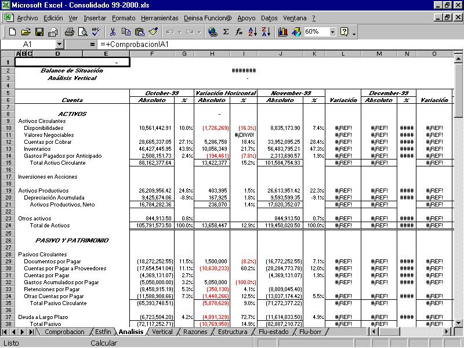Click the horizontal scrollbar right arrow
464x348 pixels.
tap(447, 332)
